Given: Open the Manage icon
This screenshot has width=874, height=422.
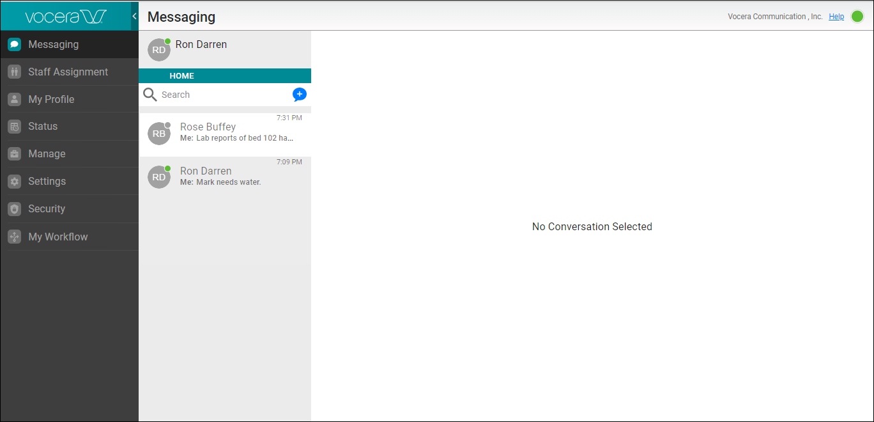Looking at the screenshot, I should [14, 153].
